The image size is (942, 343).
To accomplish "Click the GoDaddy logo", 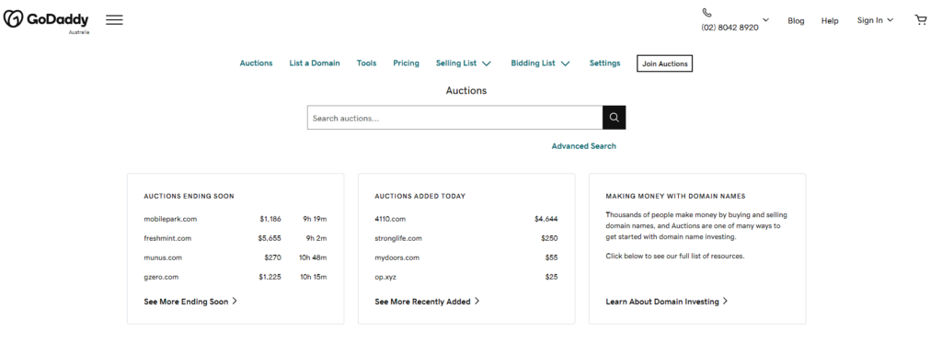I will click(46, 20).
